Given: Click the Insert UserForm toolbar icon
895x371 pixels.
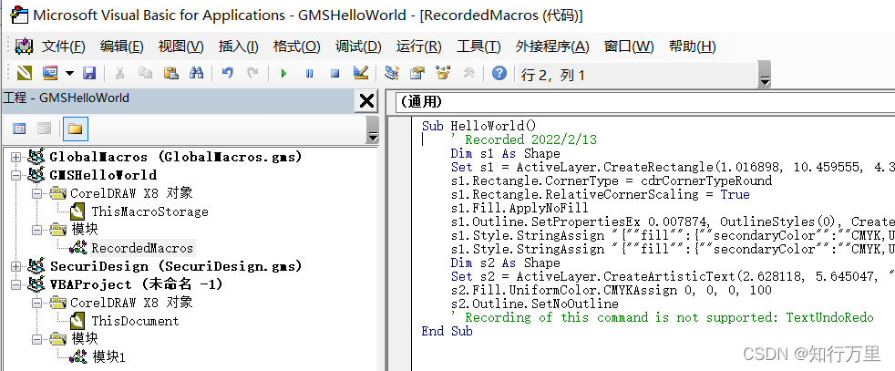Looking at the screenshot, I should 50,73.
